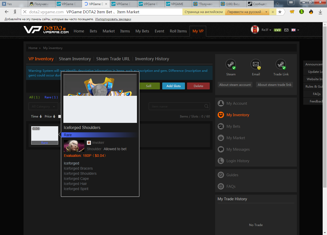Open the browser downloads arrow icon

[x=320, y=12]
